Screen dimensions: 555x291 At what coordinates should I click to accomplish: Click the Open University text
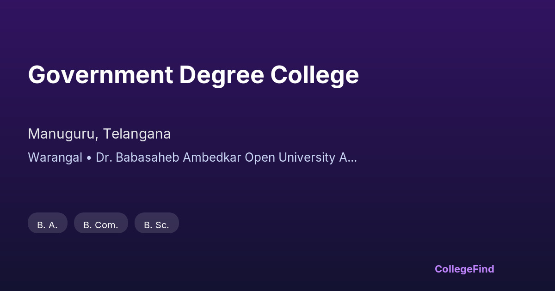(290, 158)
